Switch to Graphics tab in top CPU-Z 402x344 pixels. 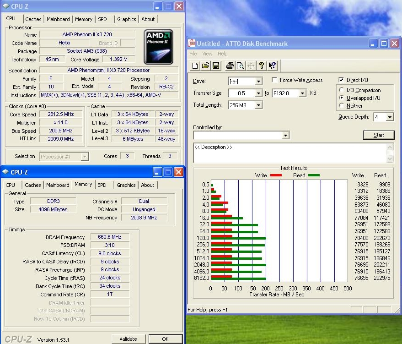tap(126, 19)
